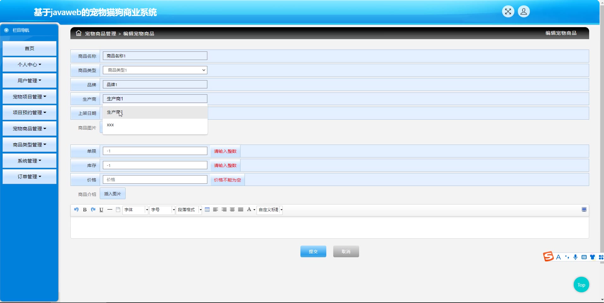Viewport: 604px width, 303px height.
Task: Expand the 宠物项目管理 sidebar menu
Action: click(29, 97)
